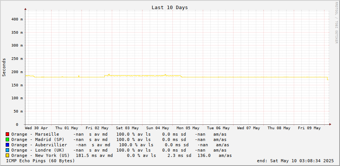Screen dimensions: 340x166
Task: Click the red Marseille legend swatch
Action: pos(7,134)
